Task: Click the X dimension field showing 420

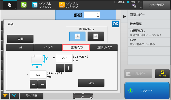Action: (x=38, y=75)
